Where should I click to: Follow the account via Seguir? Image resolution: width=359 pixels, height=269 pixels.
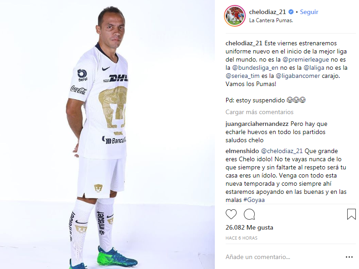click(x=309, y=12)
